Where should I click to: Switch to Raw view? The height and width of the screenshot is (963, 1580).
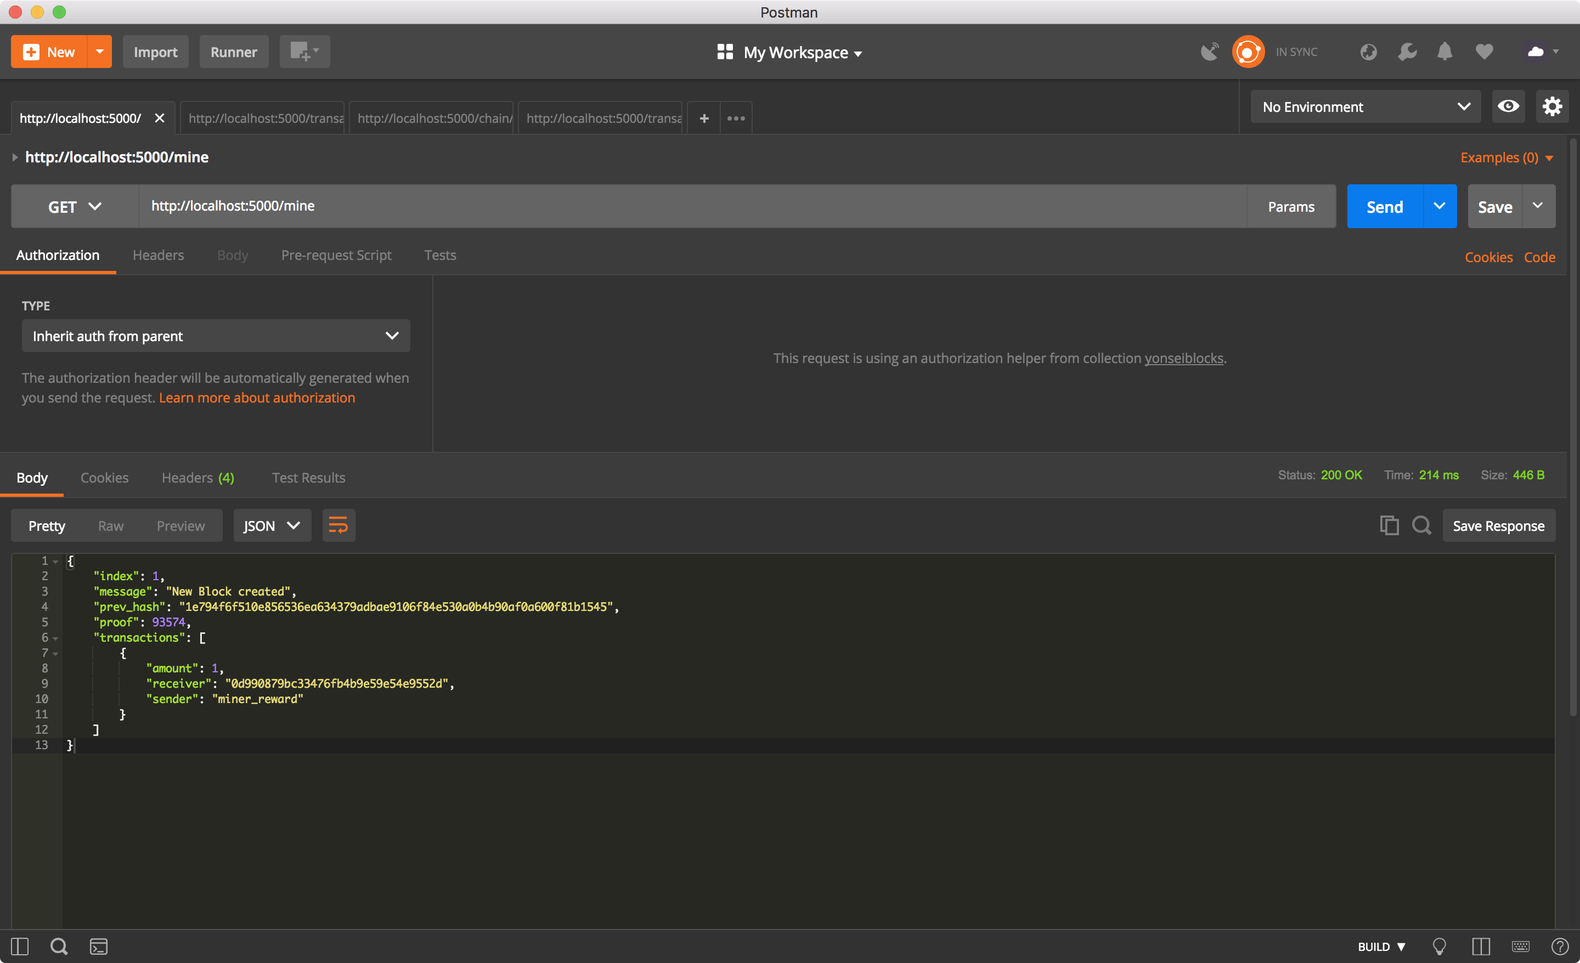pos(111,526)
